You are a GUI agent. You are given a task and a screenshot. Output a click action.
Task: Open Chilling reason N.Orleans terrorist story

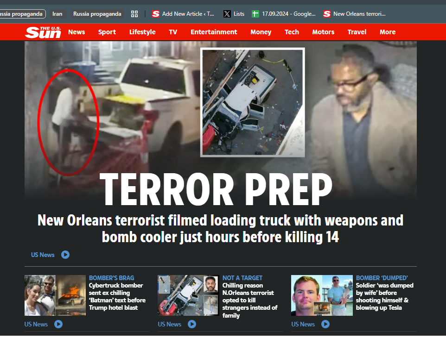point(250,300)
